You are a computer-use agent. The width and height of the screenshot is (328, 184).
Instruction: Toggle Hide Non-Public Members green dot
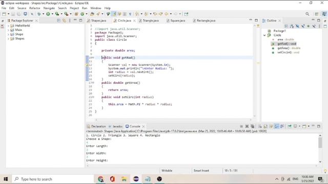pos(308,26)
